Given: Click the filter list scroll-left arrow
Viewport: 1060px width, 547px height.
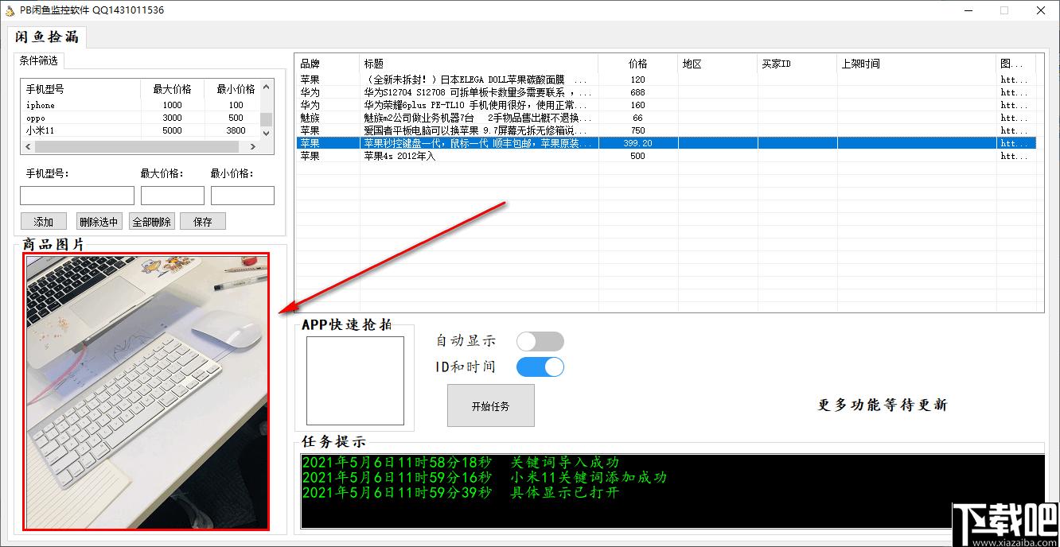Looking at the screenshot, I should pyautogui.click(x=29, y=147).
